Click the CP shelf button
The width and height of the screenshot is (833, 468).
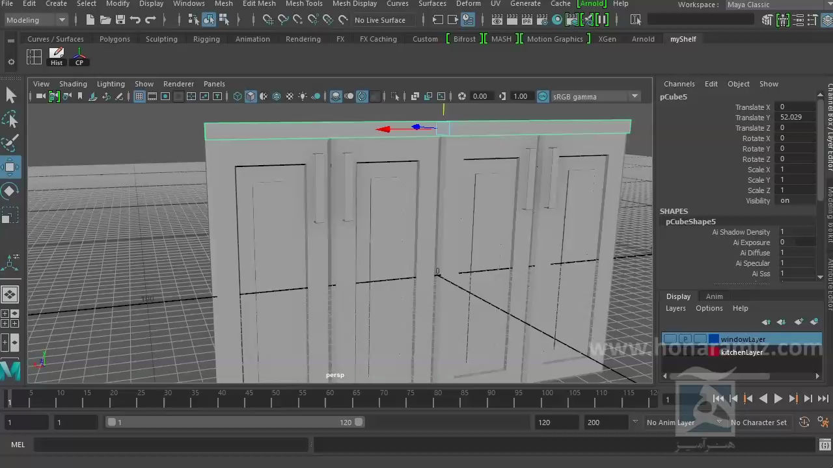coord(79,57)
